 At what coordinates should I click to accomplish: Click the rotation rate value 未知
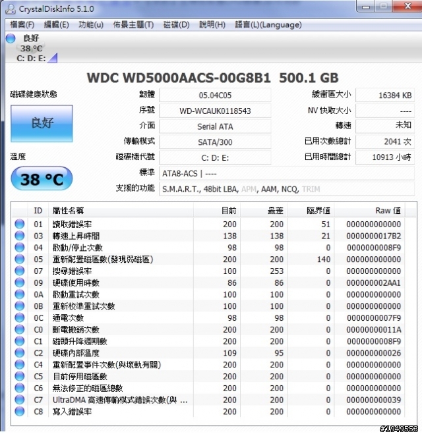click(x=385, y=126)
